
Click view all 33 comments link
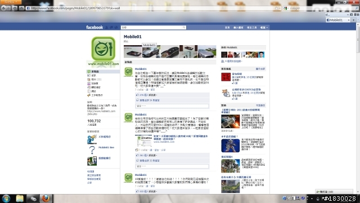point(150,161)
